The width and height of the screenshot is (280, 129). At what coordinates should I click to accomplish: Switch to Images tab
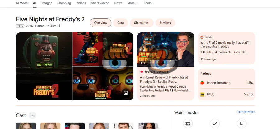coord(47,3)
